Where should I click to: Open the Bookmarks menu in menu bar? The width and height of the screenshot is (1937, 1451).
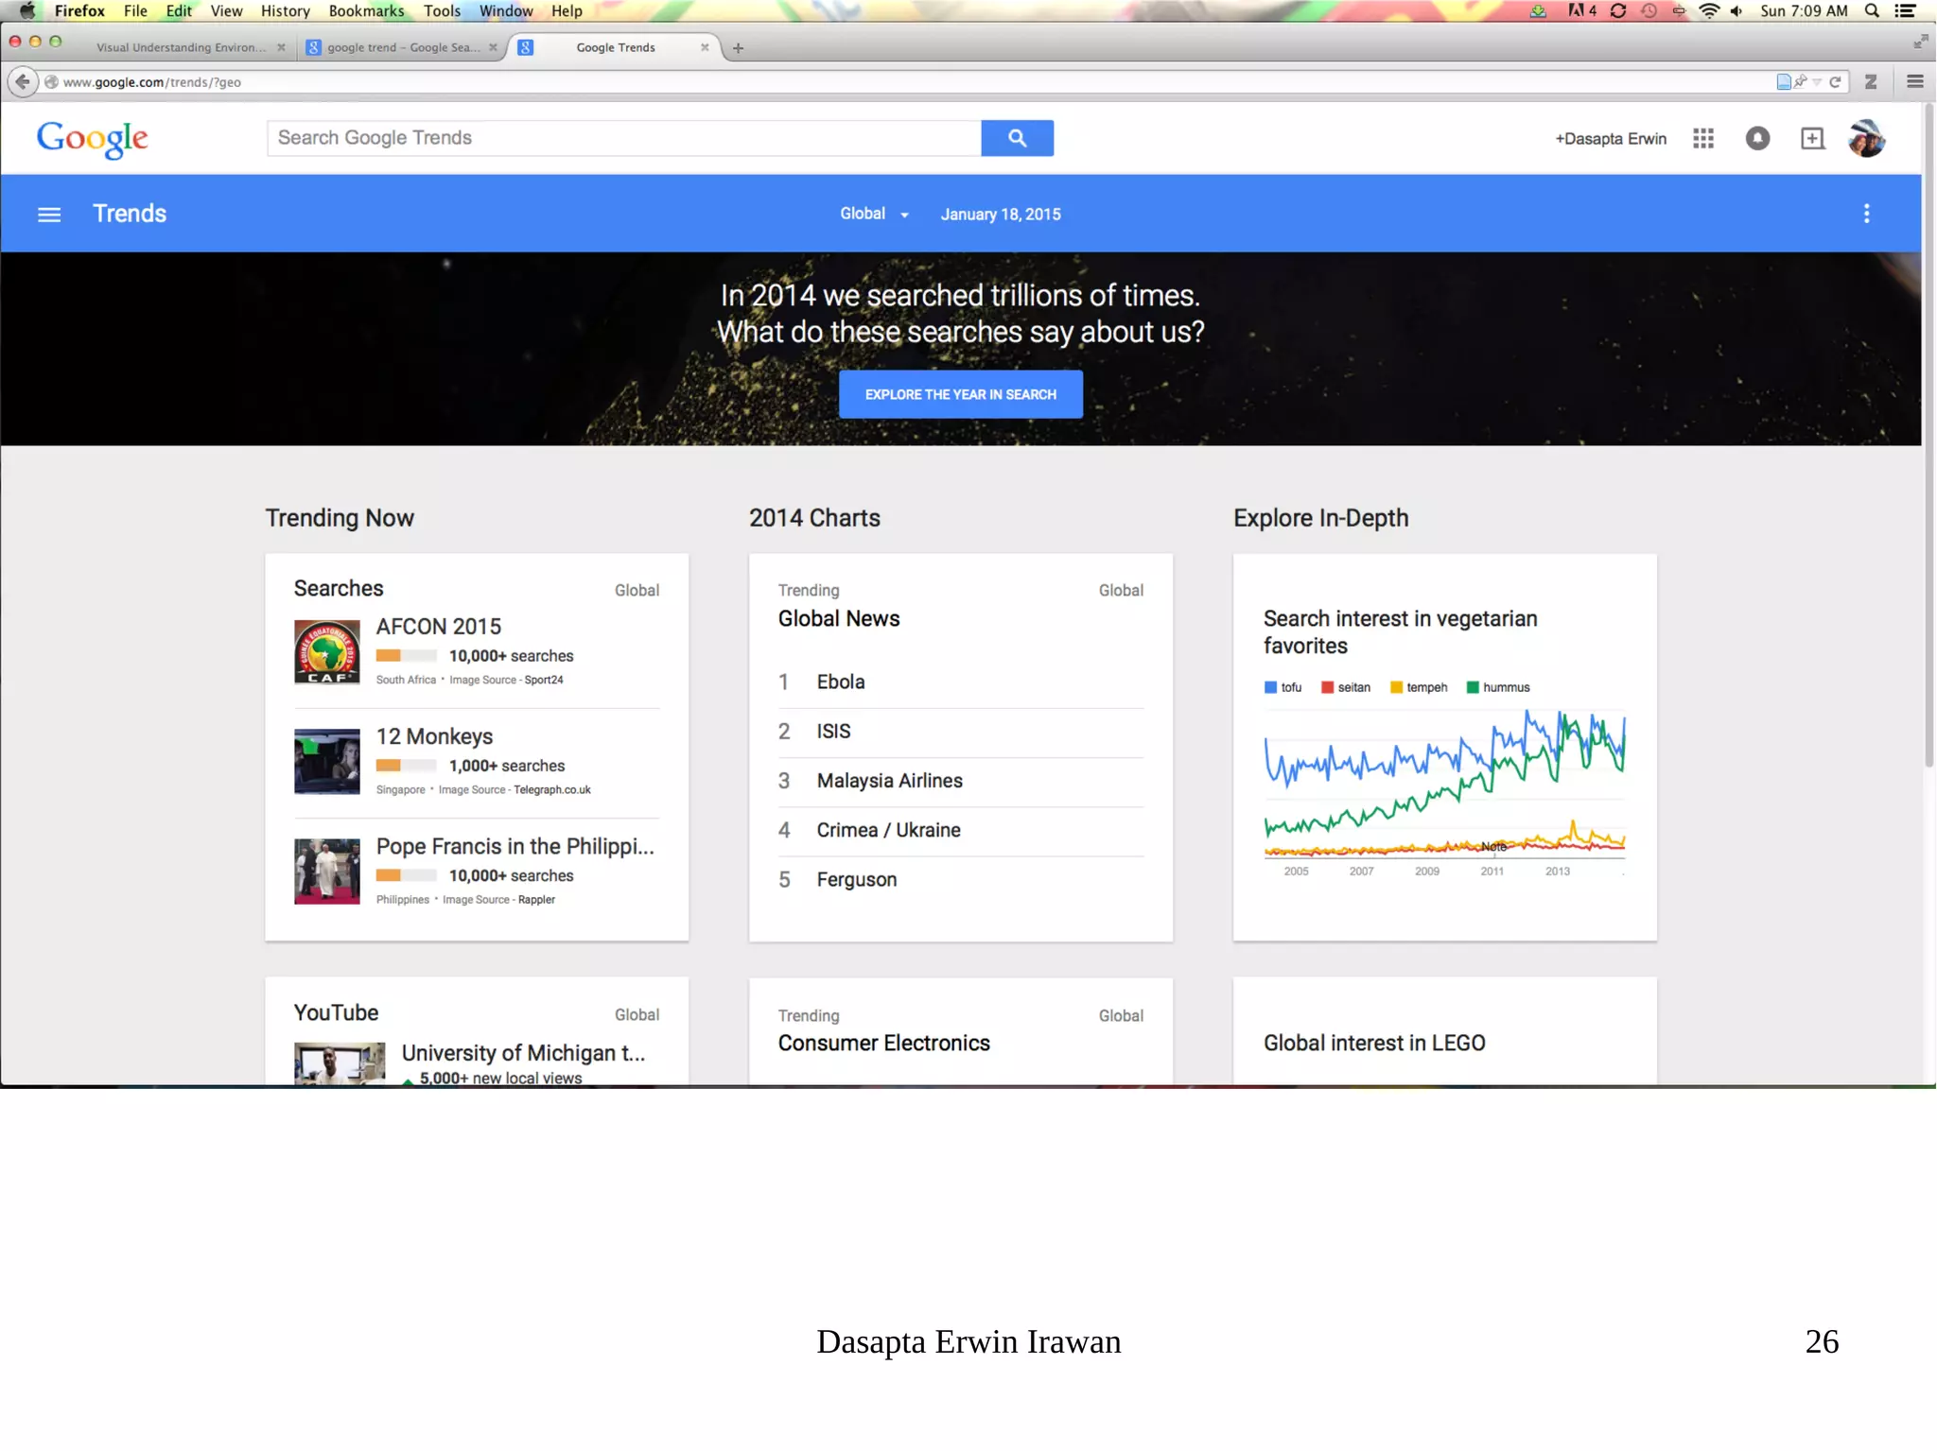coord(366,11)
